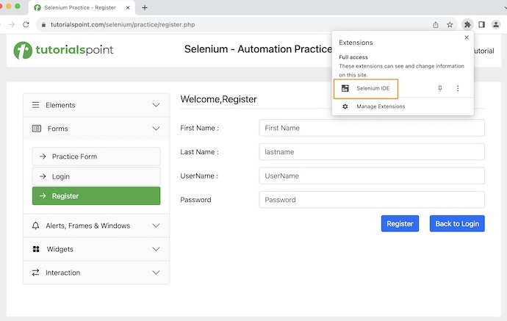507x321 pixels.
Task: Bookmark this page with star icon
Action: click(x=450, y=24)
